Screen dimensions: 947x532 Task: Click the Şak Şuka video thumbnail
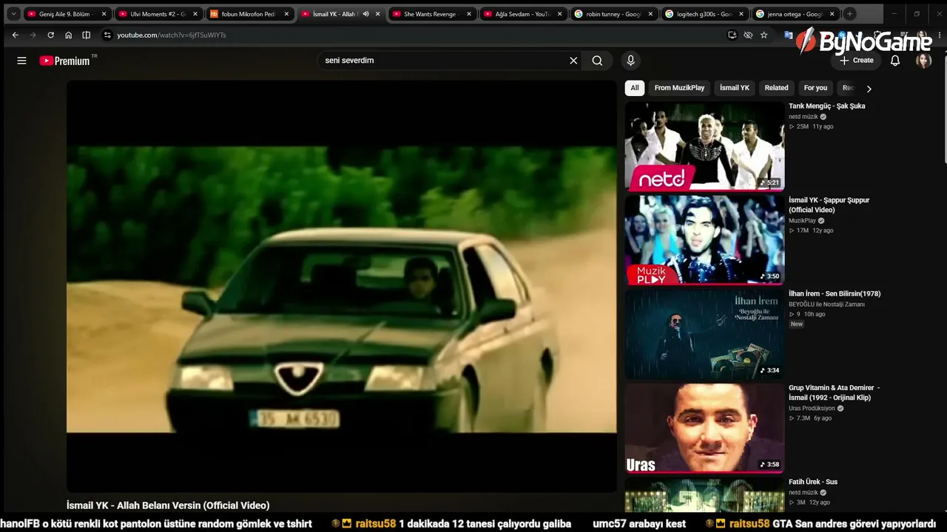[x=704, y=146]
